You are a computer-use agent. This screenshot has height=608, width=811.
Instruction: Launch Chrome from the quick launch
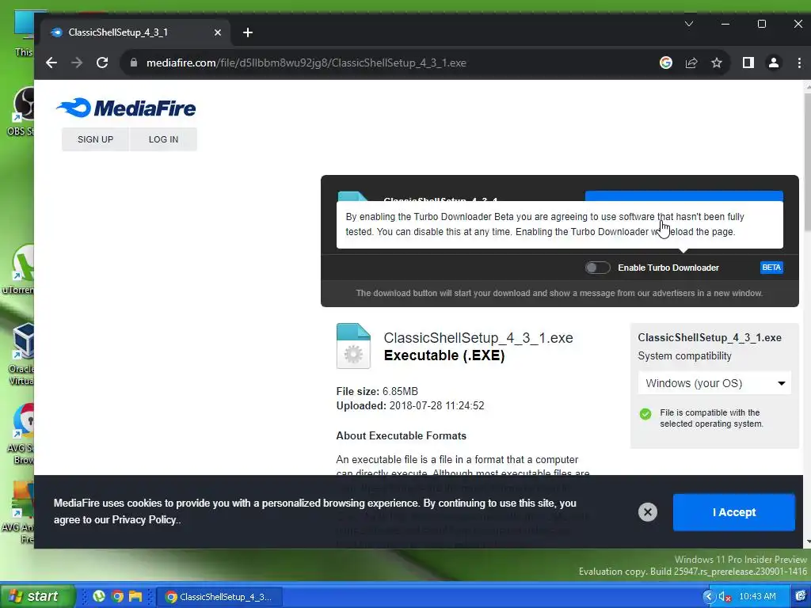117,597
